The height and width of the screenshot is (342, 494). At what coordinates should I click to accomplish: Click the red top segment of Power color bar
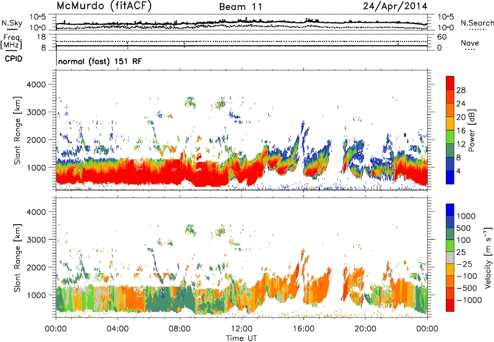[x=450, y=83]
